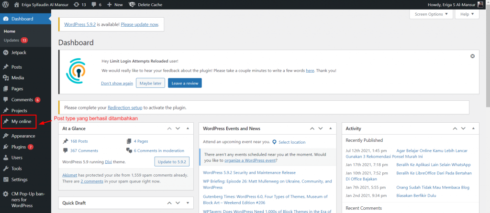This screenshot has height=213, width=490.
Task: Move the Activity widget up
Action: 455,128
